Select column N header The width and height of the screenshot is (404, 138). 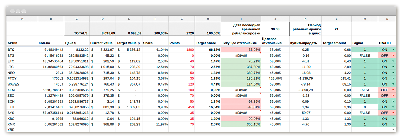tap(387, 19)
